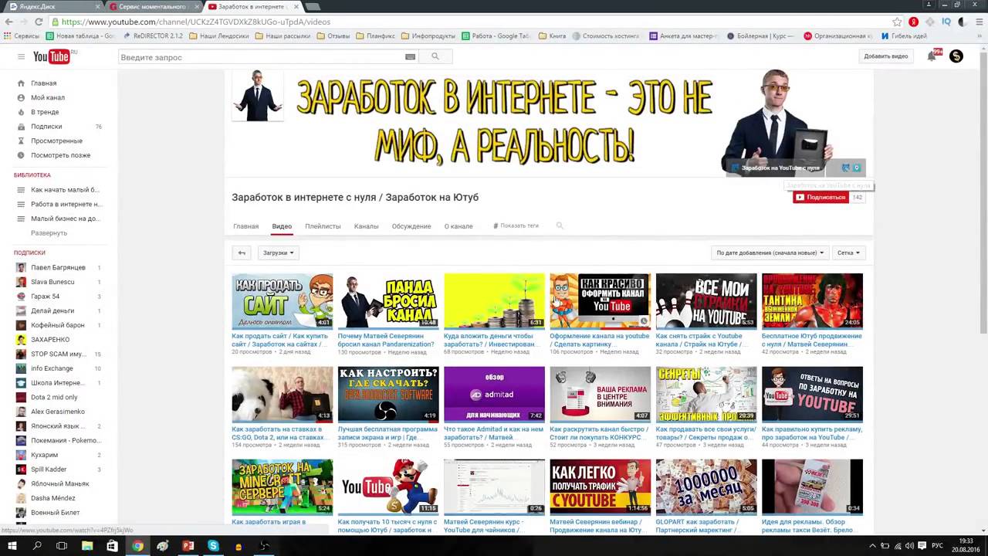Expand the library with Развернуть

tap(49, 232)
